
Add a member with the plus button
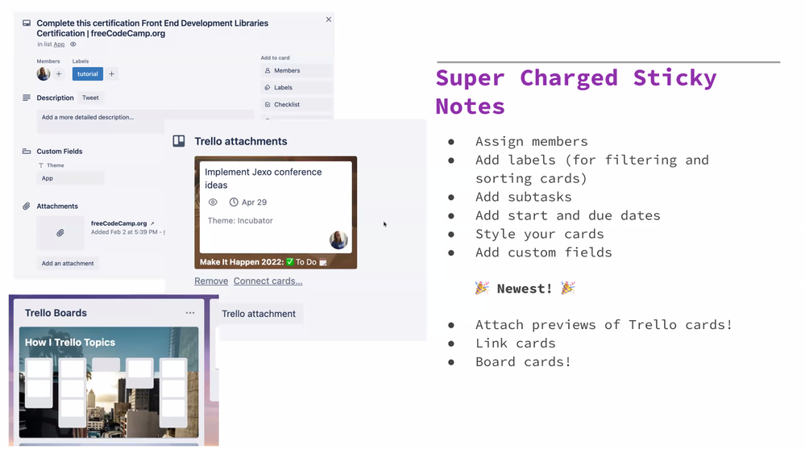[59, 74]
